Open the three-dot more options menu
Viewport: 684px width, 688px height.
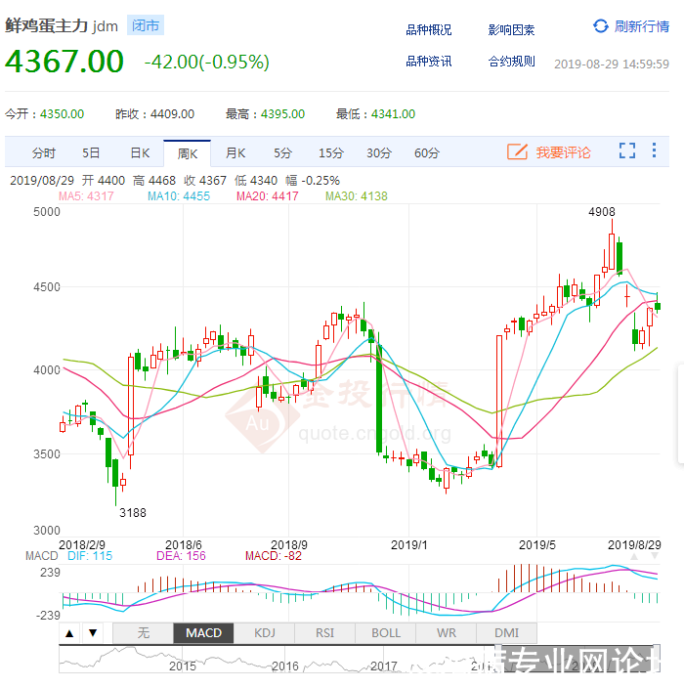(x=655, y=151)
